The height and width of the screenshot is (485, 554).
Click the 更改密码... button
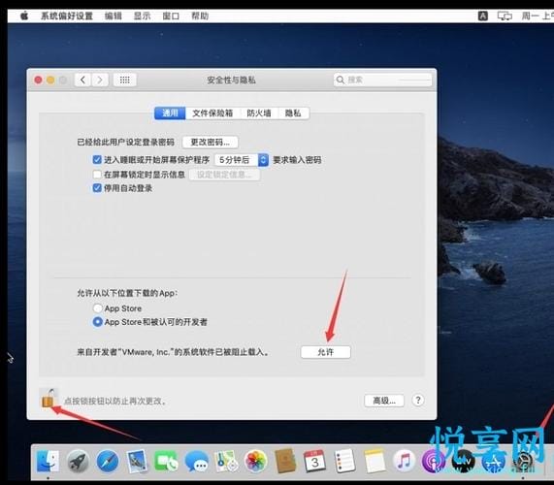click(211, 142)
